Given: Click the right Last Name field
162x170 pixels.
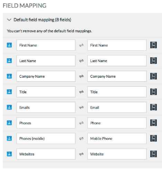Looking at the screenshot, I should tap(117, 61).
